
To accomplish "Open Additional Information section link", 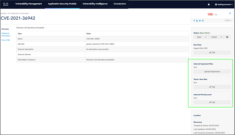I will coord(6,34).
